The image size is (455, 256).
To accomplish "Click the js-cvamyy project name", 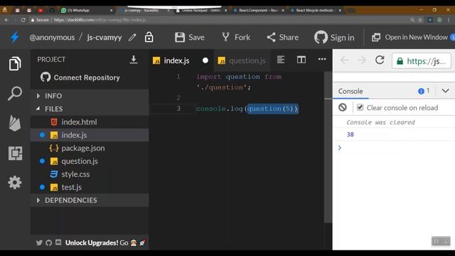I will [105, 38].
